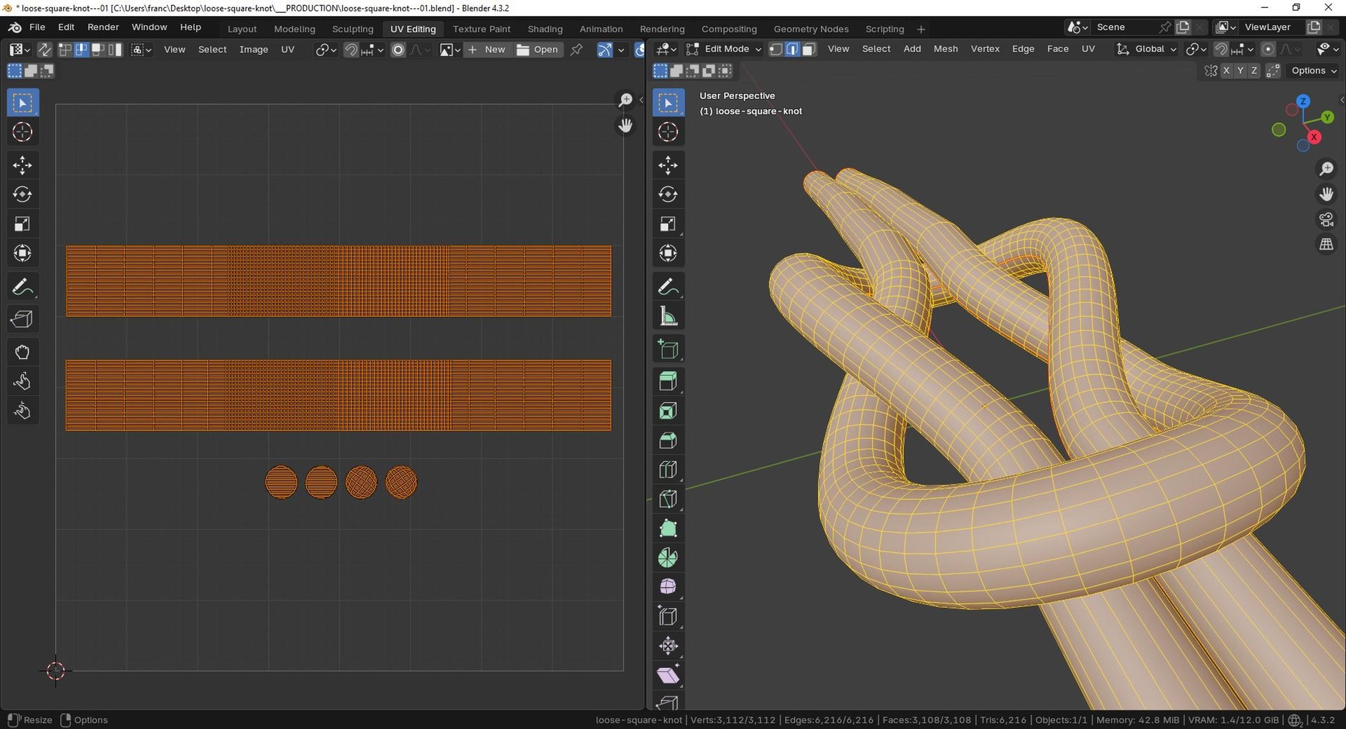Expand the Options dropdown
The width and height of the screenshot is (1346, 729).
1313,71
